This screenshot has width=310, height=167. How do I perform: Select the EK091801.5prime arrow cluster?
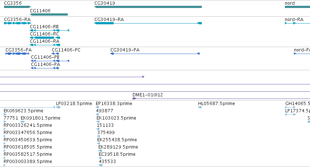click(x=23, y=122)
